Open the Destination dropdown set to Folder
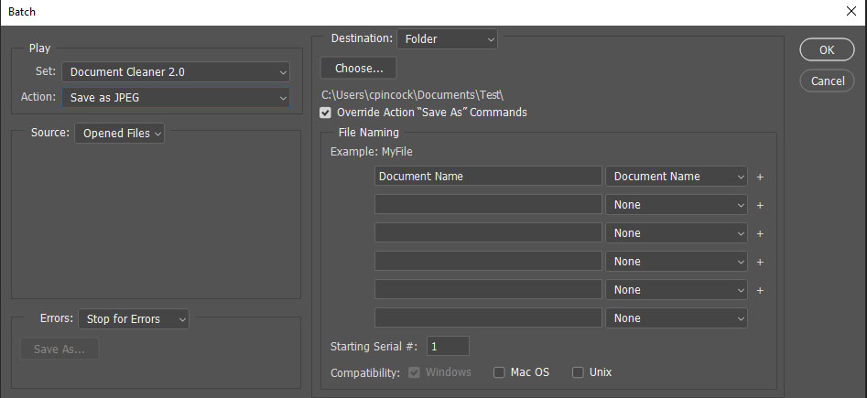This screenshot has height=398, width=867. coord(447,39)
